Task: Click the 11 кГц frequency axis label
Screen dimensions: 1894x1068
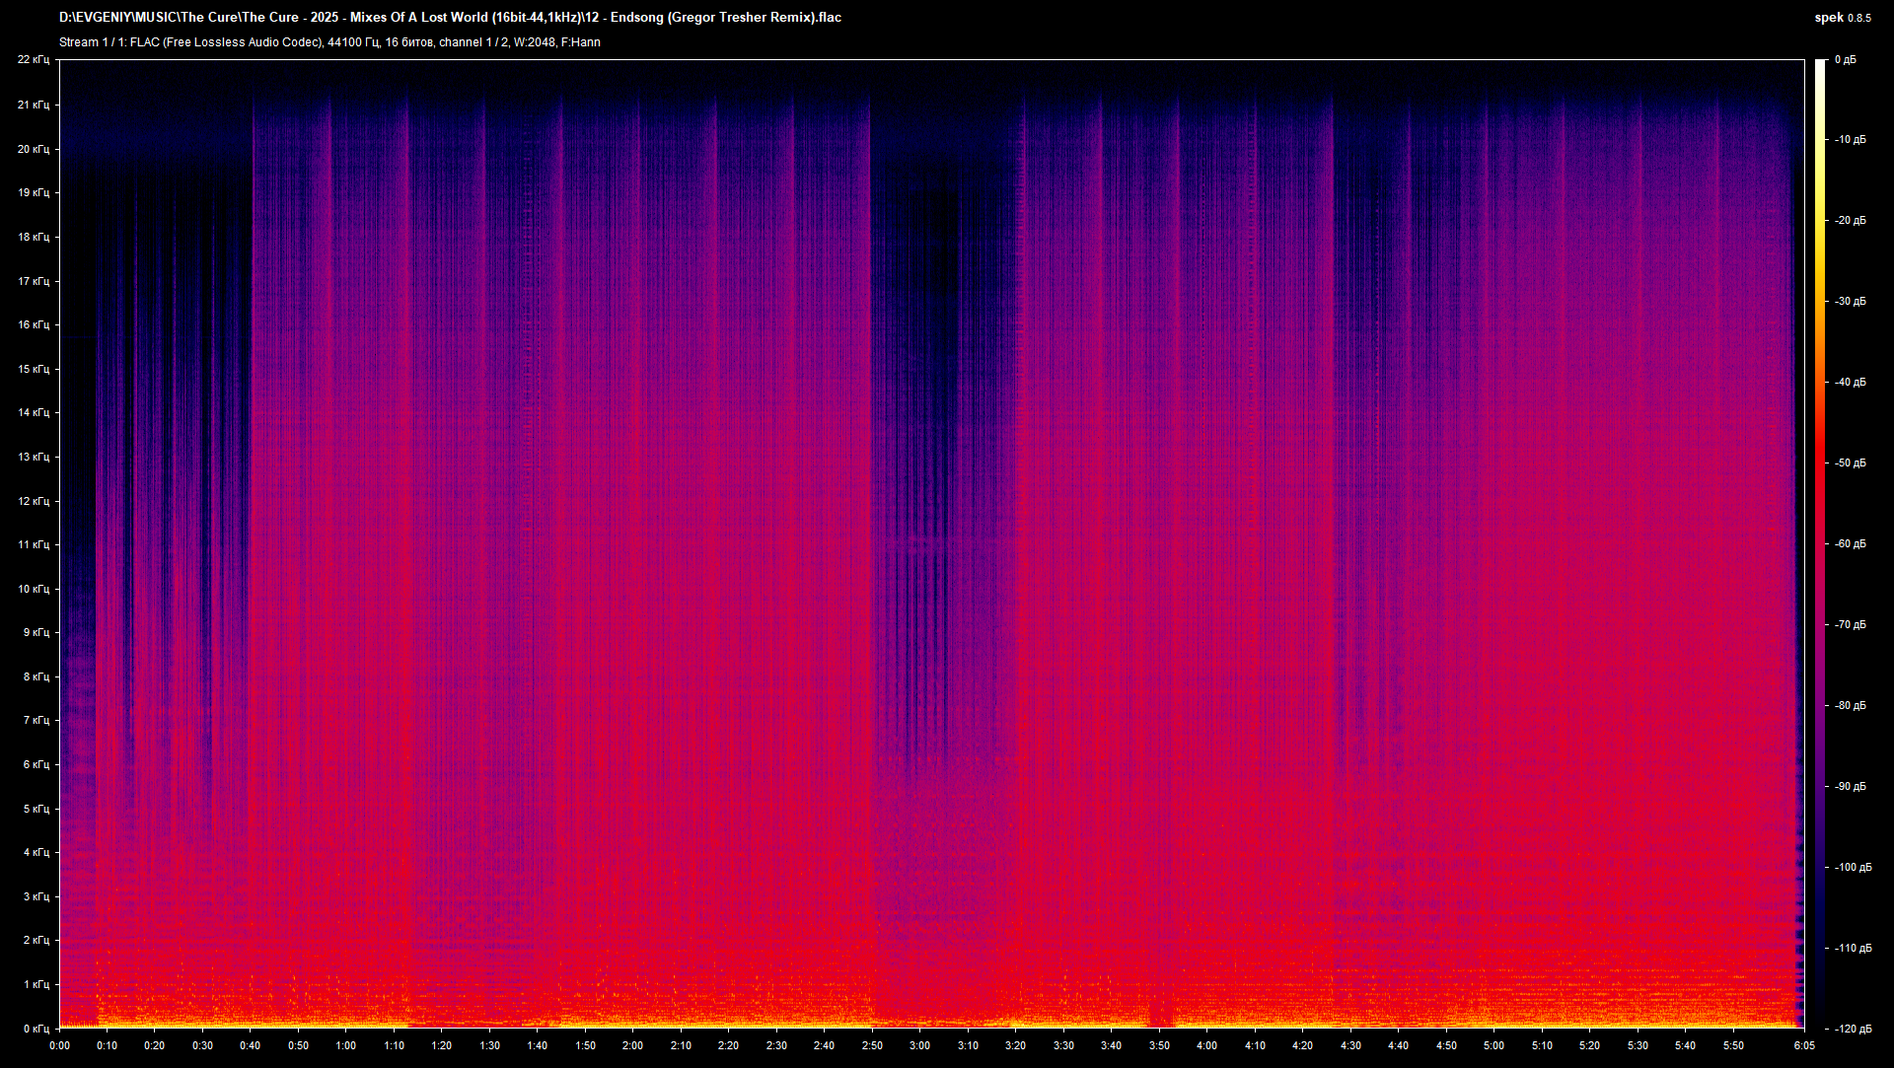Action: [x=35, y=543]
